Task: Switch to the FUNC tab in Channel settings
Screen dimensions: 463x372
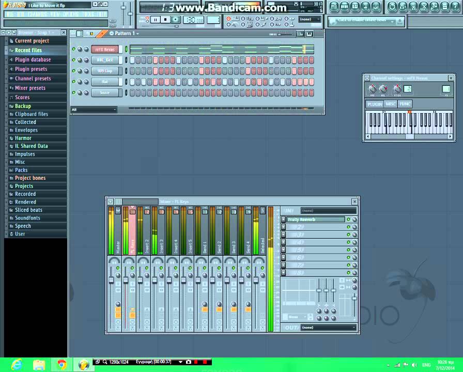Action: click(405, 104)
